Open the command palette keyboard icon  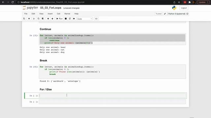(96, 19)
